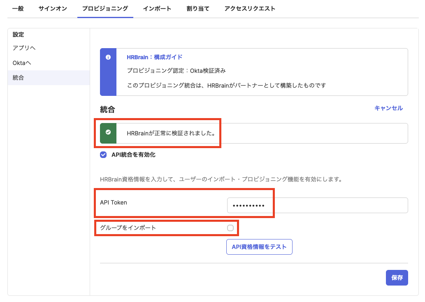
Task: Uncheck the API統合を有効化 checkbox
Action: [104, 155]
